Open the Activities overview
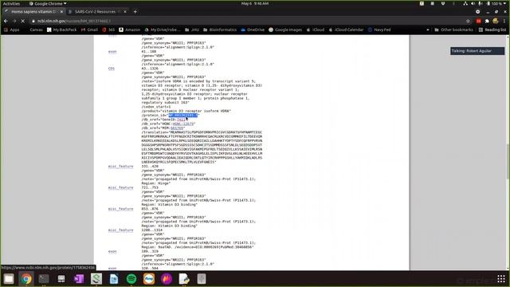Image resolution: width=510 pixels, height=287 pixels. 11,3
